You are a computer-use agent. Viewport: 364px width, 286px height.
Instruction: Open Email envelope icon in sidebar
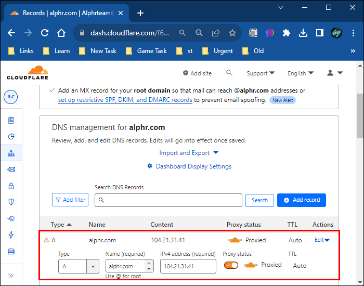tap(11, 169)
